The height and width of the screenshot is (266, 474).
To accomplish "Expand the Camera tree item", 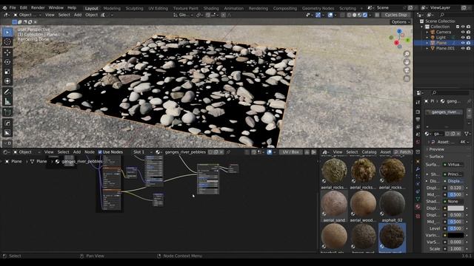I will [427, 32].
